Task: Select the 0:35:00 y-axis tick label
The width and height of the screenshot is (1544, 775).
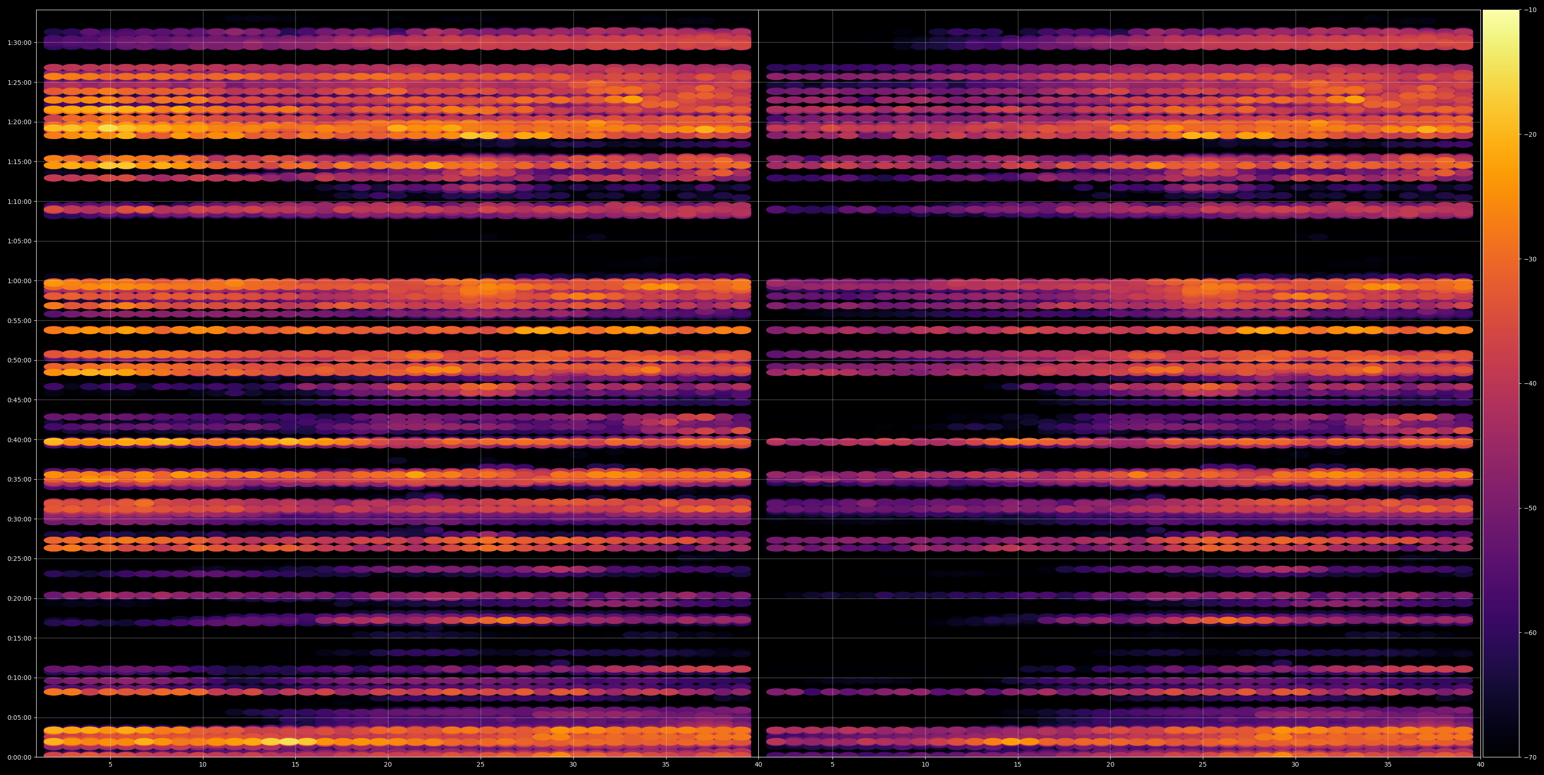Action: pyautogui.click(x=20, y=479)
